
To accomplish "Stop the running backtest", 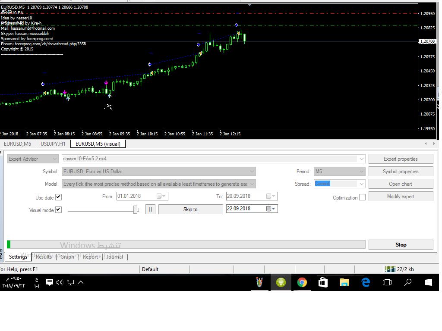I will point(401,245).
